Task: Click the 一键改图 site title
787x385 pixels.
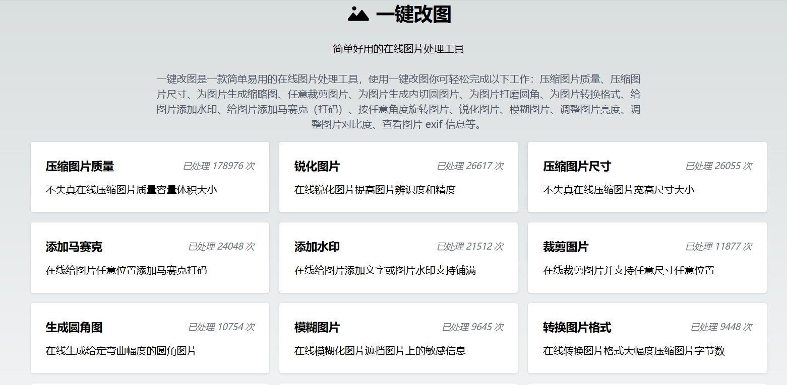Action: pyautogui.click(x=413, y=15)
